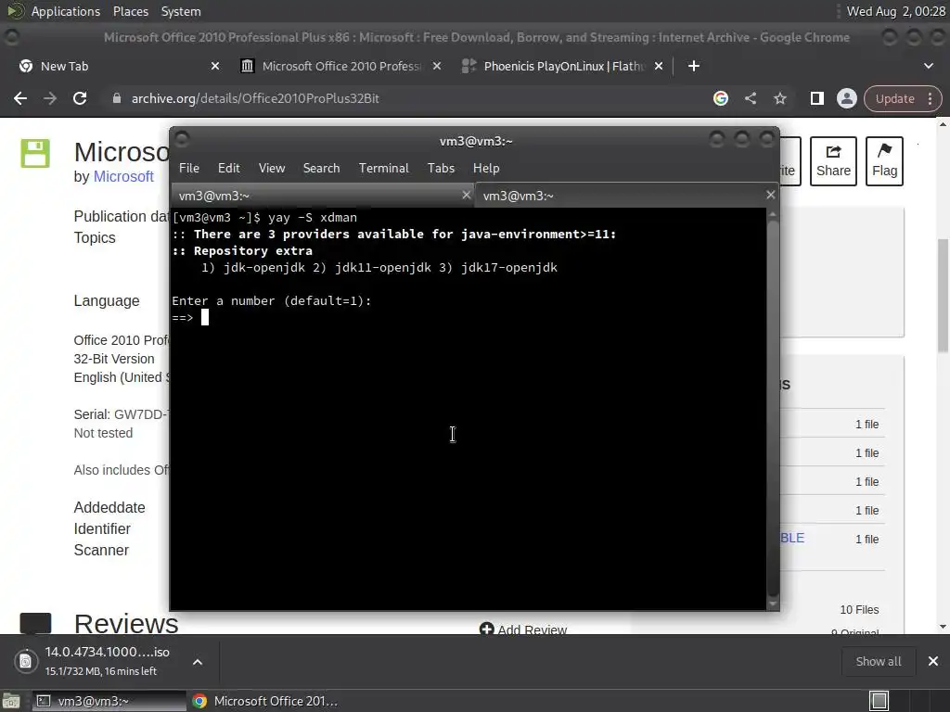Open terminal Tabs menu
The height and width of the screenshot is (712, 950).
[x=441, y=169]
